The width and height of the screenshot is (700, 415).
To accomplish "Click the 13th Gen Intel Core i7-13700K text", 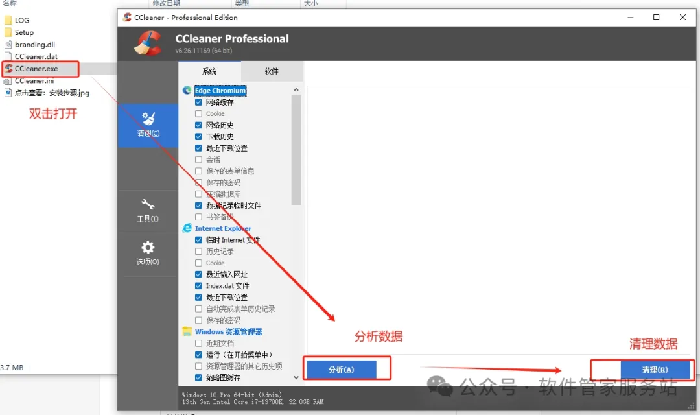I will [233, 402].
